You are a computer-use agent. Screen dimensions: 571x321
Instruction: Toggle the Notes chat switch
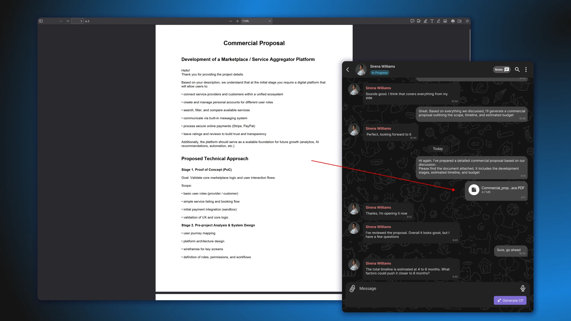click(x=501, y=69)
